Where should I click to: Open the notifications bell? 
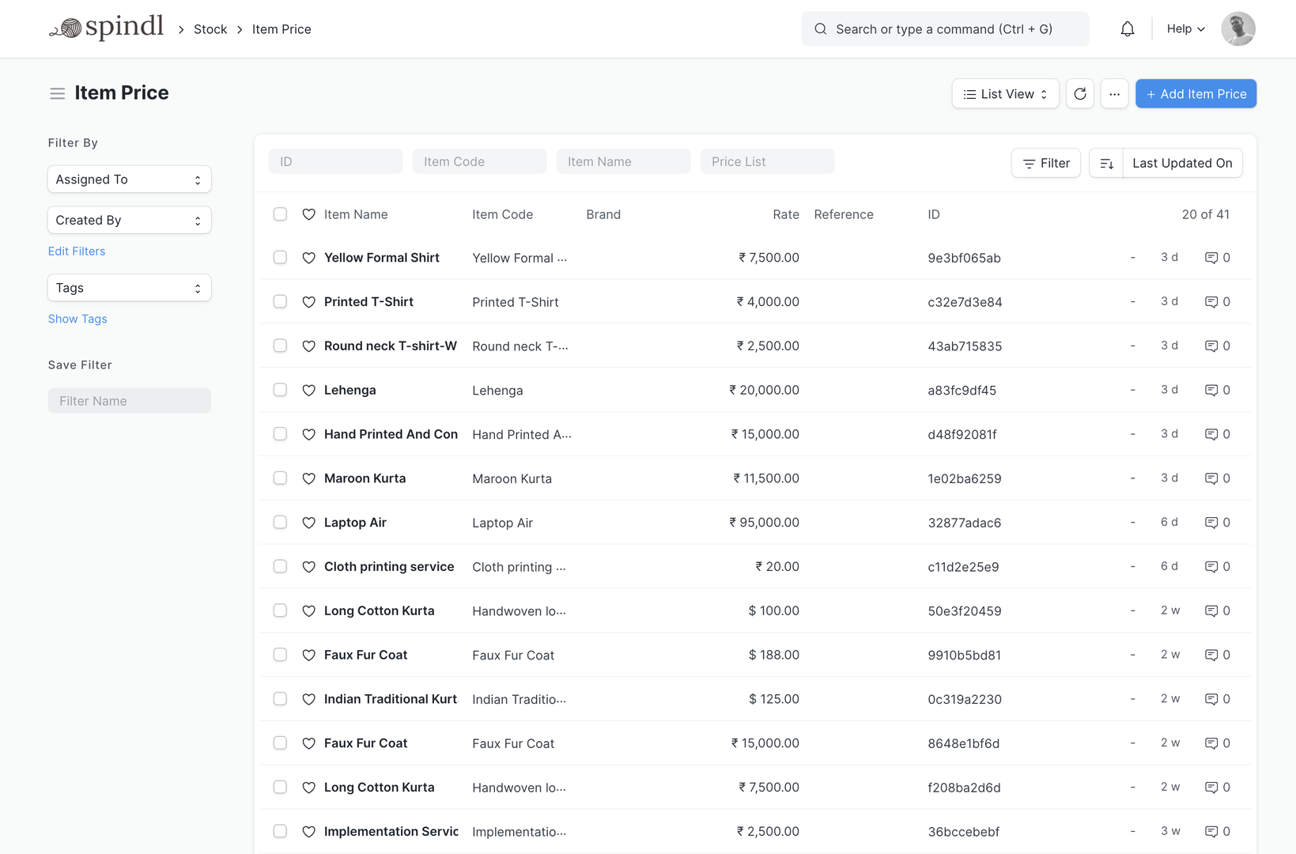point(1128,29)
